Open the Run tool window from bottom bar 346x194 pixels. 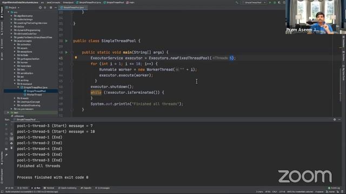pyautogui.click(x=36, y=188)
